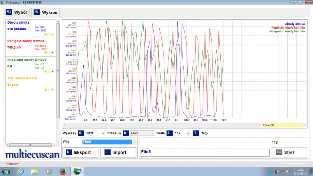Image resolution: width=313 pixels, height=176 pixels.
Task: Open Obroty silnika yellow scale dropdown
Action: [52, 34]
